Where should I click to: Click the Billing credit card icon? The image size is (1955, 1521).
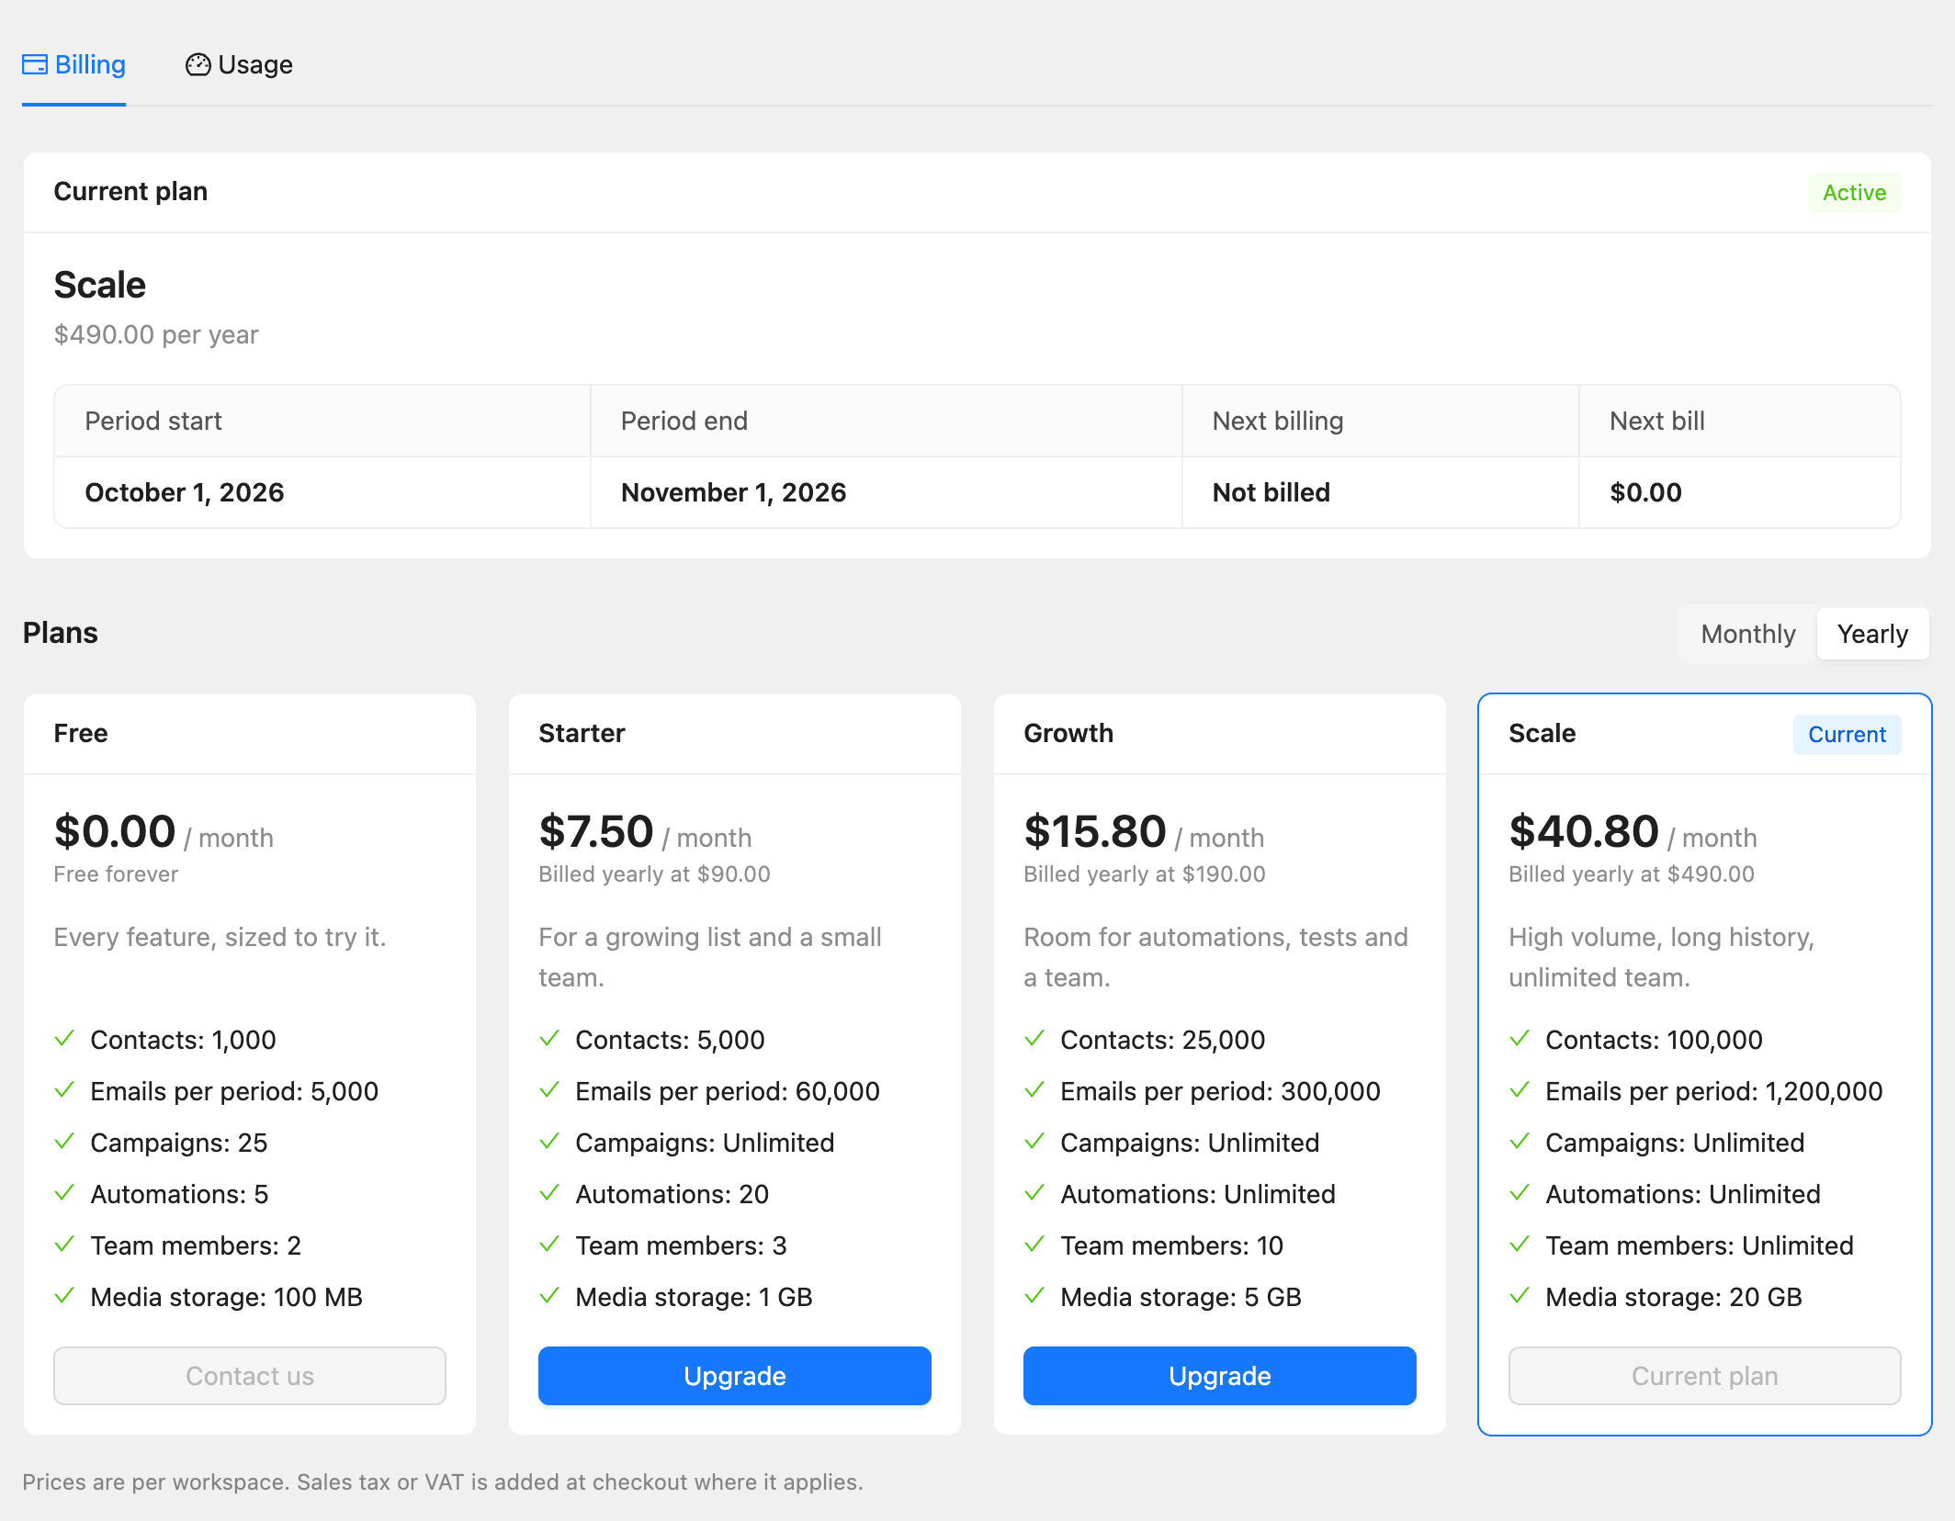tap(35, 64)
